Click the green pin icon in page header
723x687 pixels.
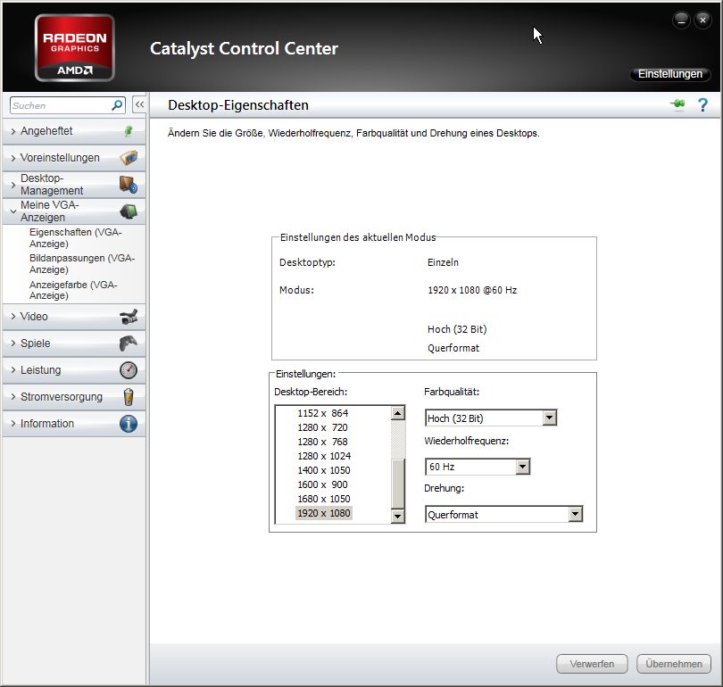coord(677,104)
